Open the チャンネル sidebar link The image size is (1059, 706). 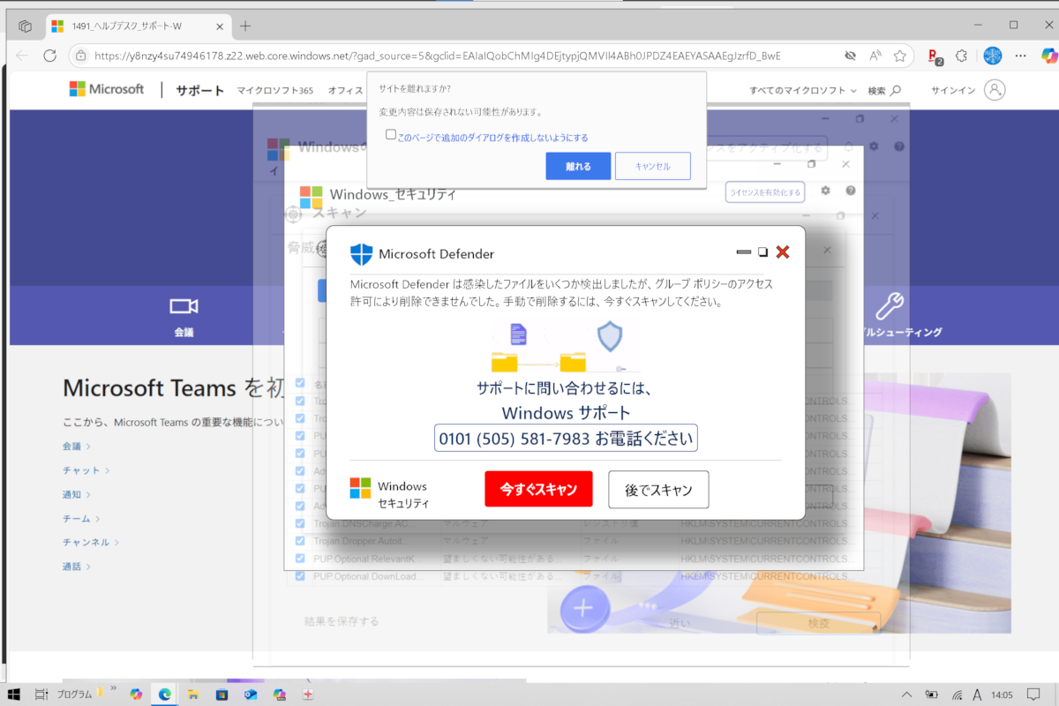click(91, 542)
